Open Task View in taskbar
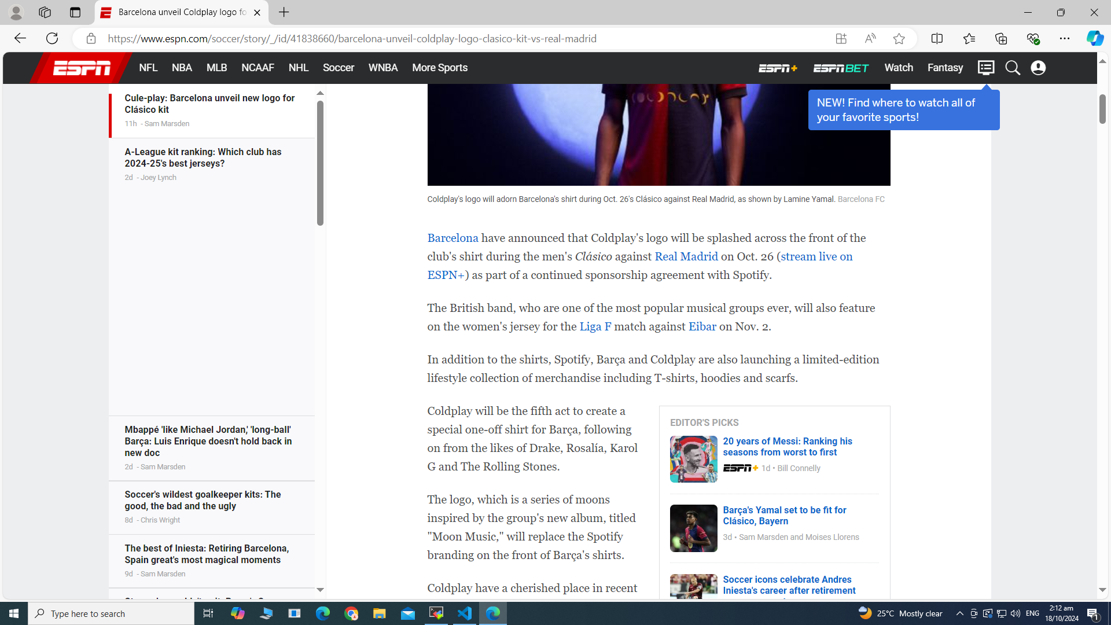1111x625 pixels. coord(208,613)
